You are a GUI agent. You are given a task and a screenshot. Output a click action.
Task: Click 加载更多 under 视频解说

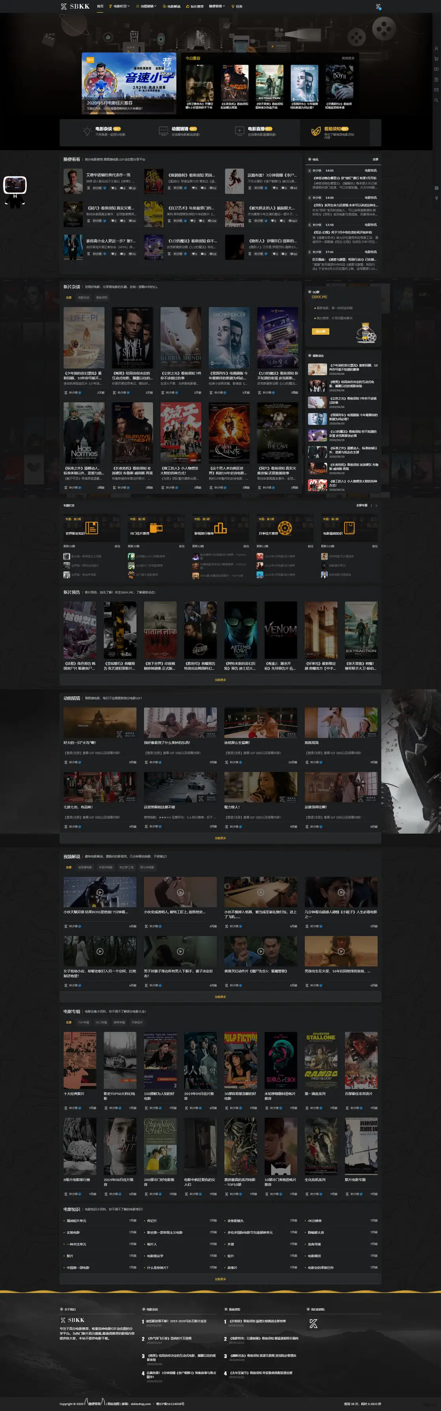click(220, 997)
